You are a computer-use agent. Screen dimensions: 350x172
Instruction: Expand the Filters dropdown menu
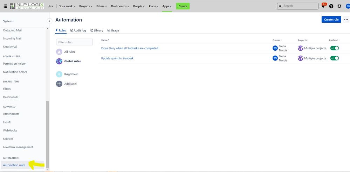[x=102, y=6]
